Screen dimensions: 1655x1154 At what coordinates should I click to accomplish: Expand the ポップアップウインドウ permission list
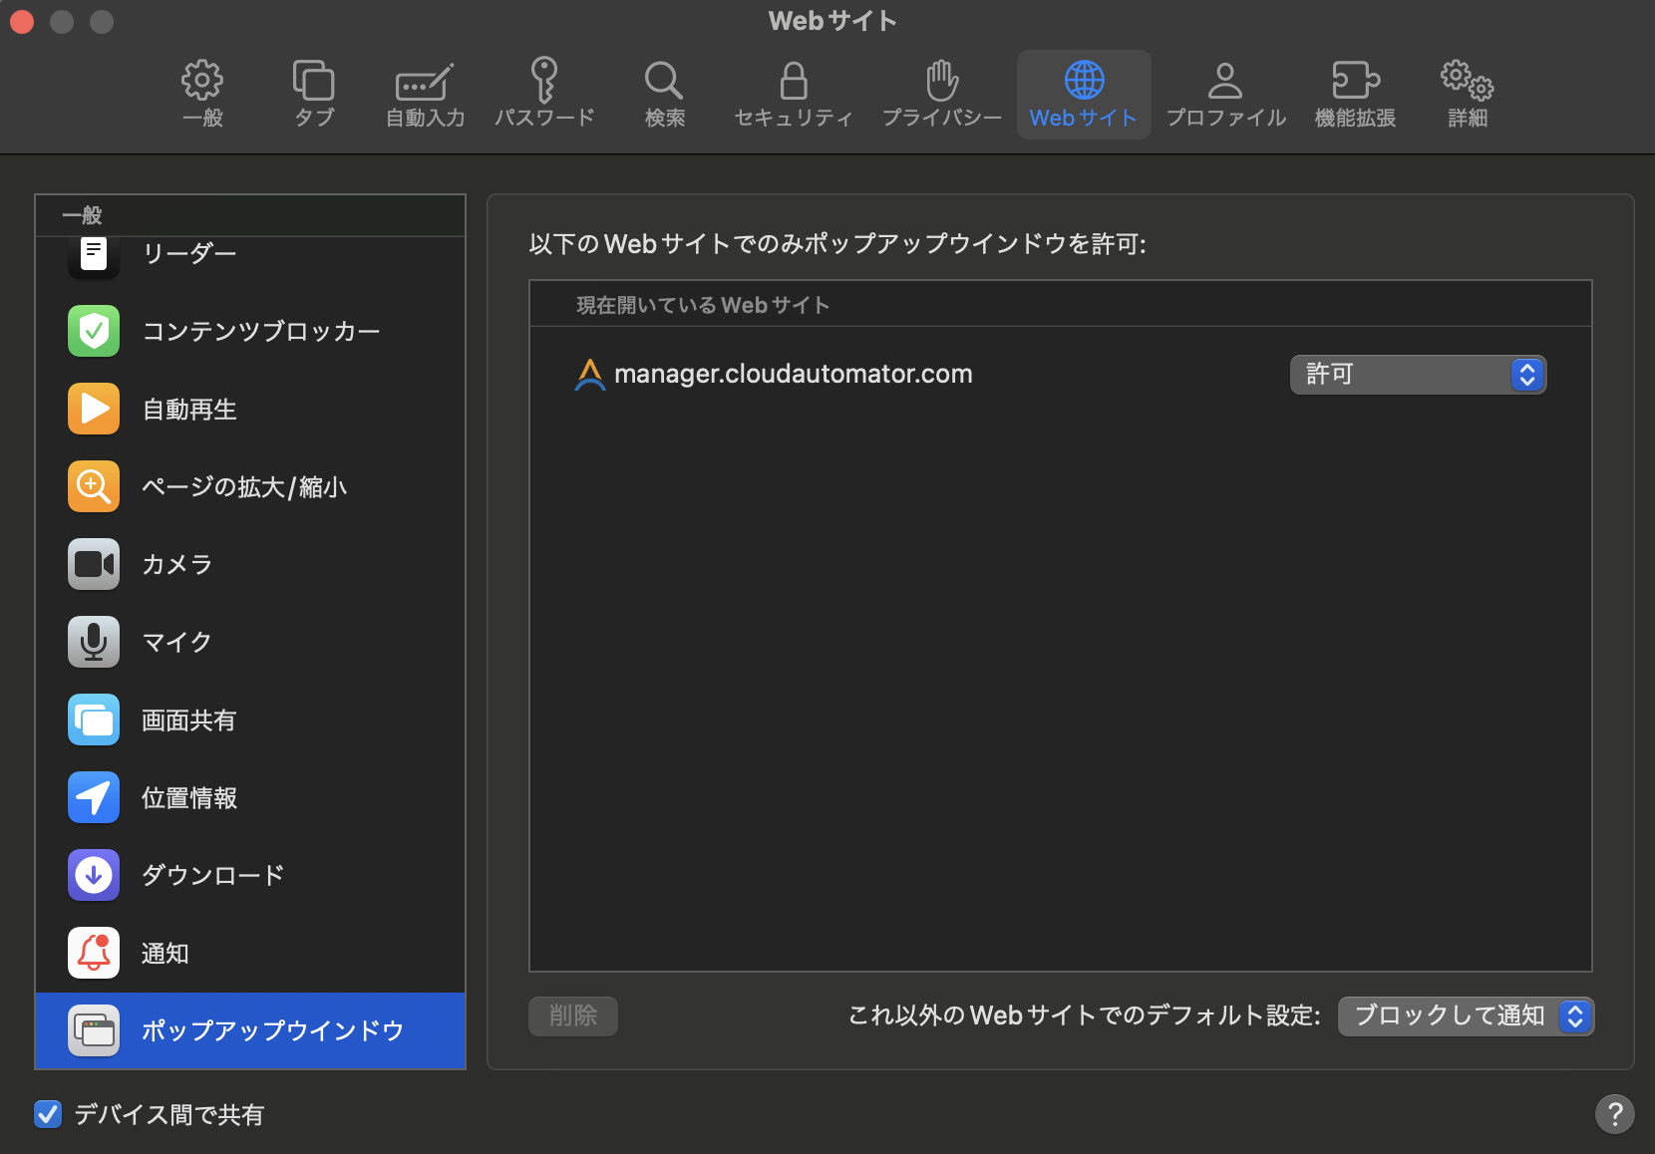249,1031
